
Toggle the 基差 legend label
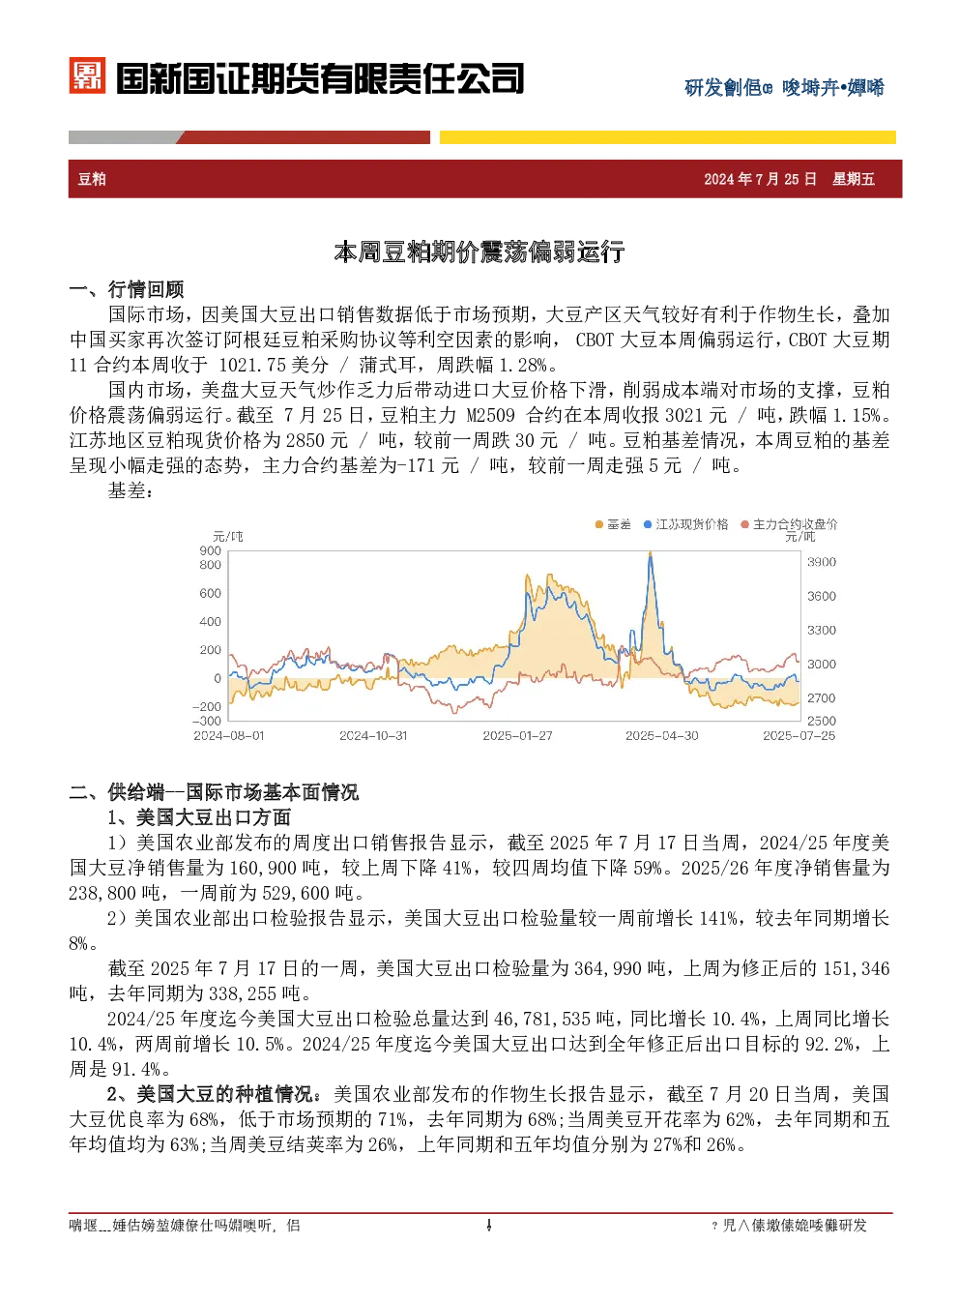click(619, 524)
